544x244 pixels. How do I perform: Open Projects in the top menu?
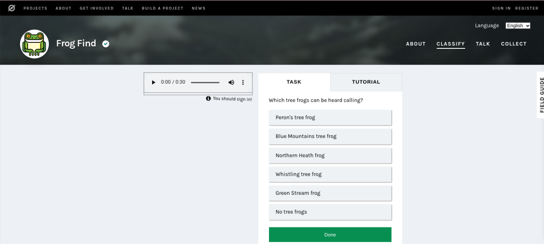pos(36,8)
